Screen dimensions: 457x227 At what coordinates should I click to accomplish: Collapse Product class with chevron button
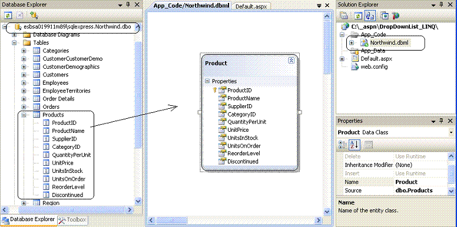291,60
